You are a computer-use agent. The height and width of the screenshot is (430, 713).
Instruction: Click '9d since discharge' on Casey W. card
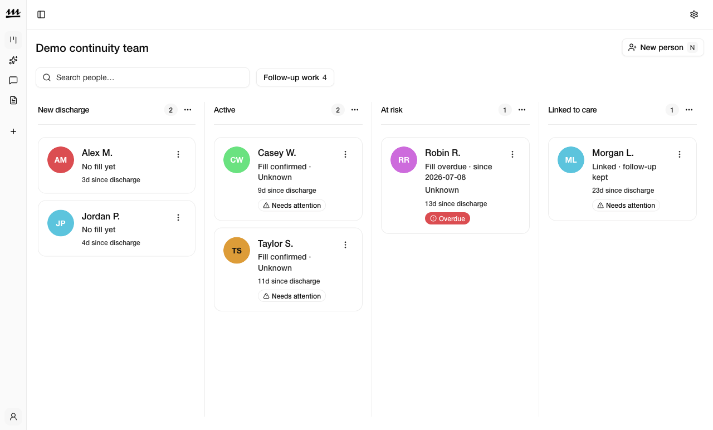287,190
